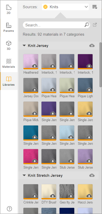Select the gray Interlock thumbnail
Viewport: 102px width, 214px height.
pyautogui.click(x=49, y=62)
